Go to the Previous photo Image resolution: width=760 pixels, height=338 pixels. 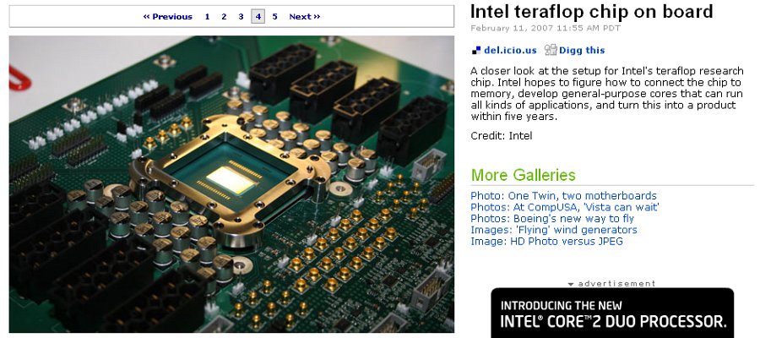tap(168, 17)
